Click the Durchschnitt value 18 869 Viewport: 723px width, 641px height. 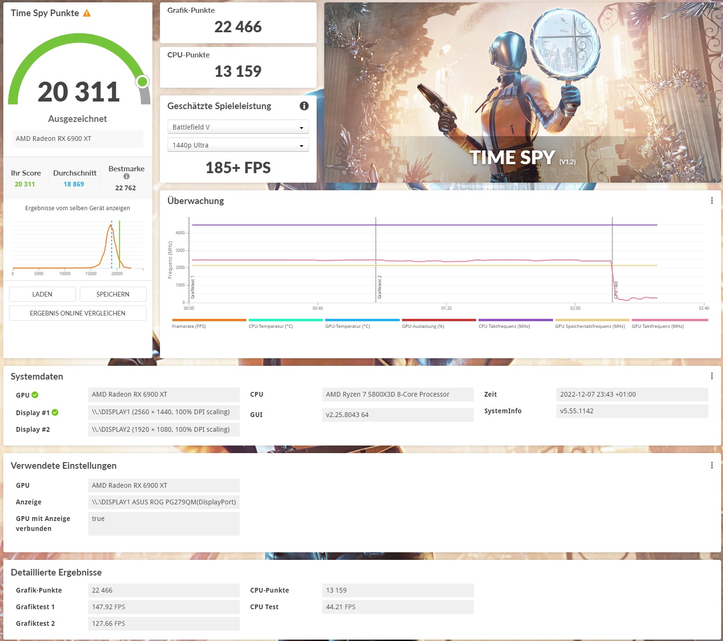tap(74, 184)
